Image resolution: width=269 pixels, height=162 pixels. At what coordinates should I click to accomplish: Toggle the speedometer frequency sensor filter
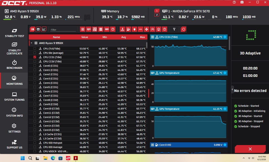tap(152, 29)
